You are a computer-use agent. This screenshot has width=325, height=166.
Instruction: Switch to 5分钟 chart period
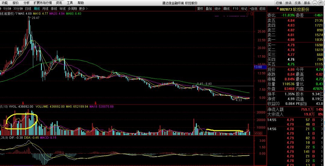pos(7,9)
